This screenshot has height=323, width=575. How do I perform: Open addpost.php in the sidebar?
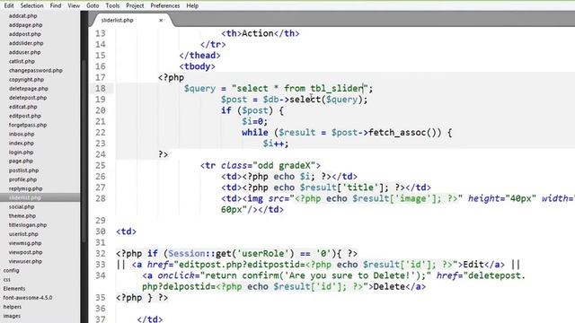[25, 34]
